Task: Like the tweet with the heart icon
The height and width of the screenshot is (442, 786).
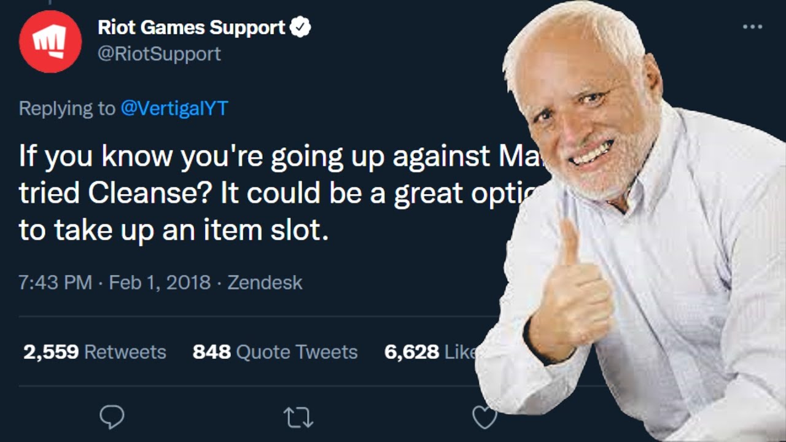Action: 484,418
